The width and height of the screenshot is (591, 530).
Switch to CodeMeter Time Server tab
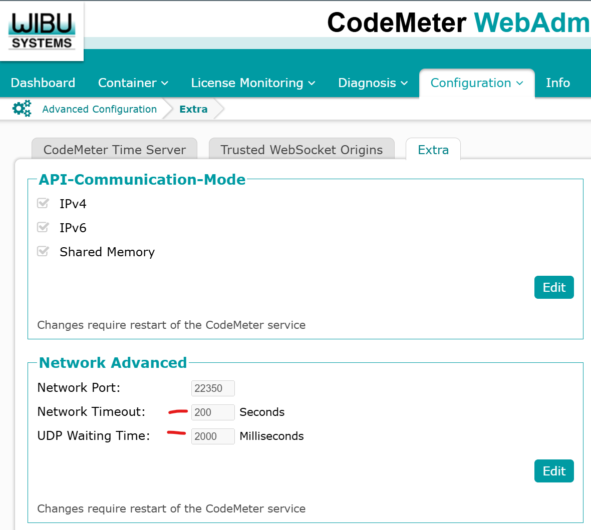point(115,149)
